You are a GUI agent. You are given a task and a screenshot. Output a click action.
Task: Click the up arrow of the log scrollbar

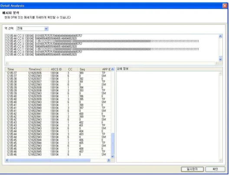[x=220, y=36]
